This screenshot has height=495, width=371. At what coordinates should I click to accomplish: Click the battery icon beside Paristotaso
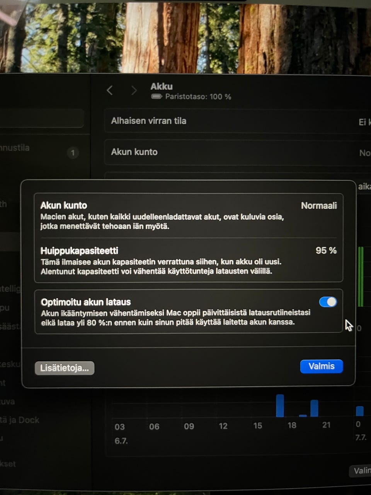click(x=157, y=96)
